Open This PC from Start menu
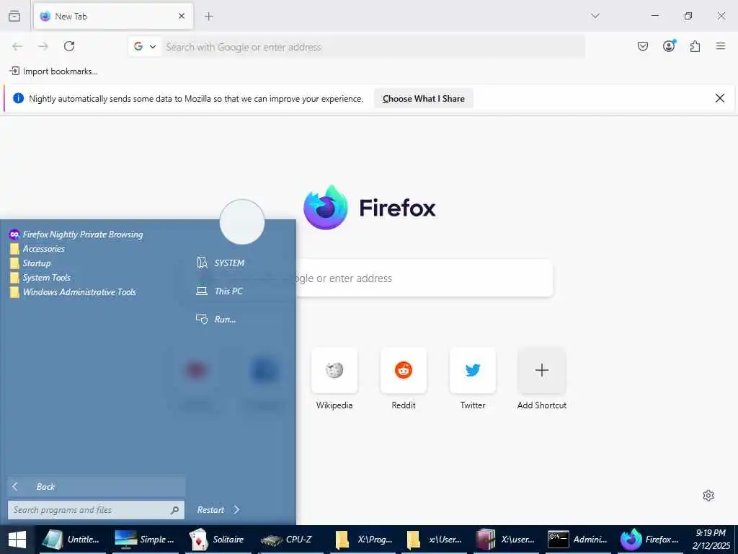Viewport: 738px width, 554px height. point(219,291)
